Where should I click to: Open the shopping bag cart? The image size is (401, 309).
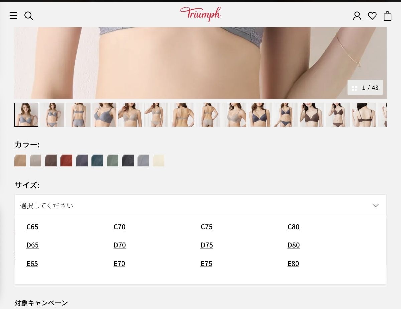tap(387, 16)
